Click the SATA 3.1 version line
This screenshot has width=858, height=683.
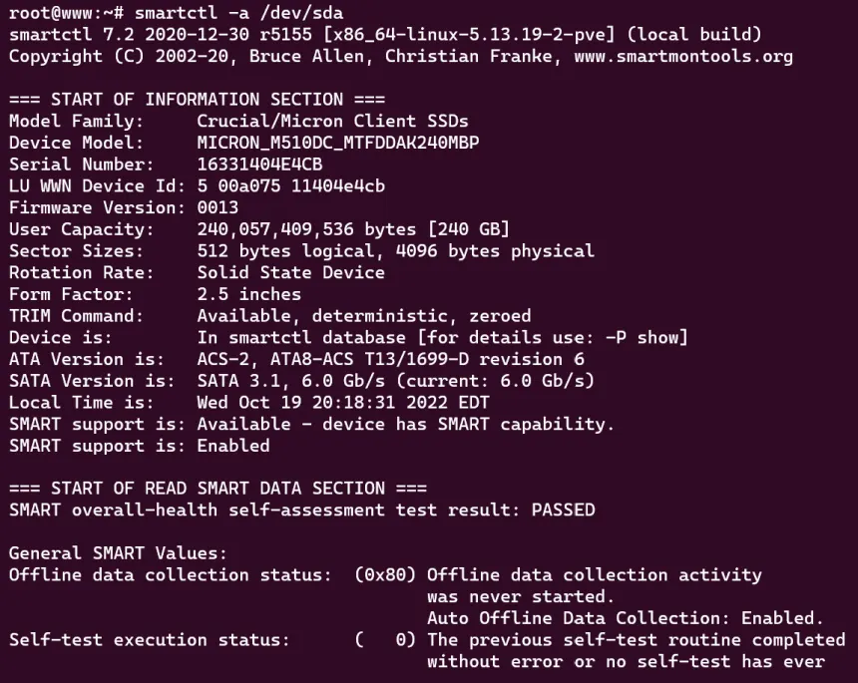click(396, 381)
